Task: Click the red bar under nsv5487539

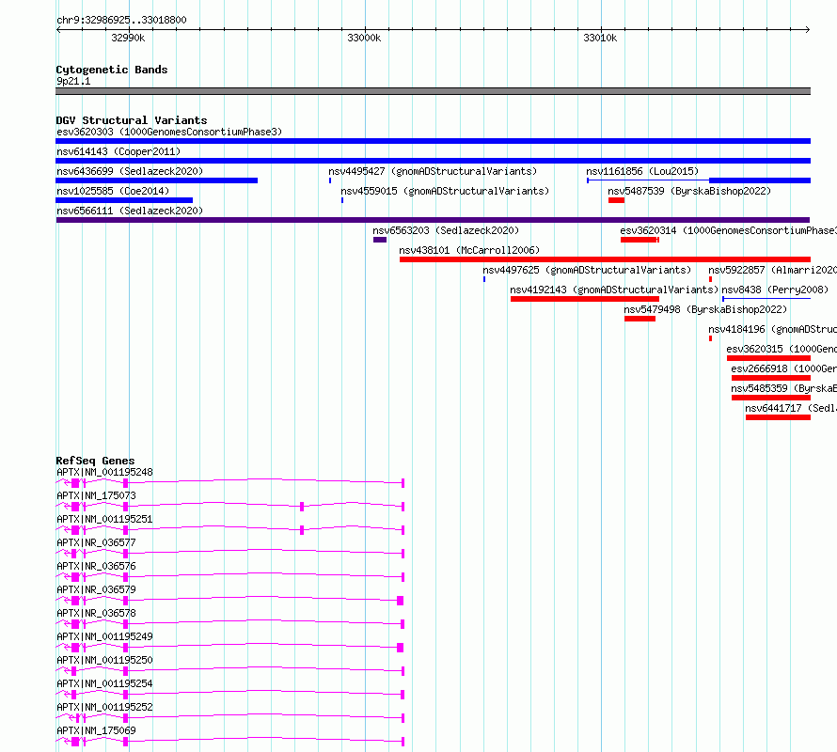Action: (616, 200)
